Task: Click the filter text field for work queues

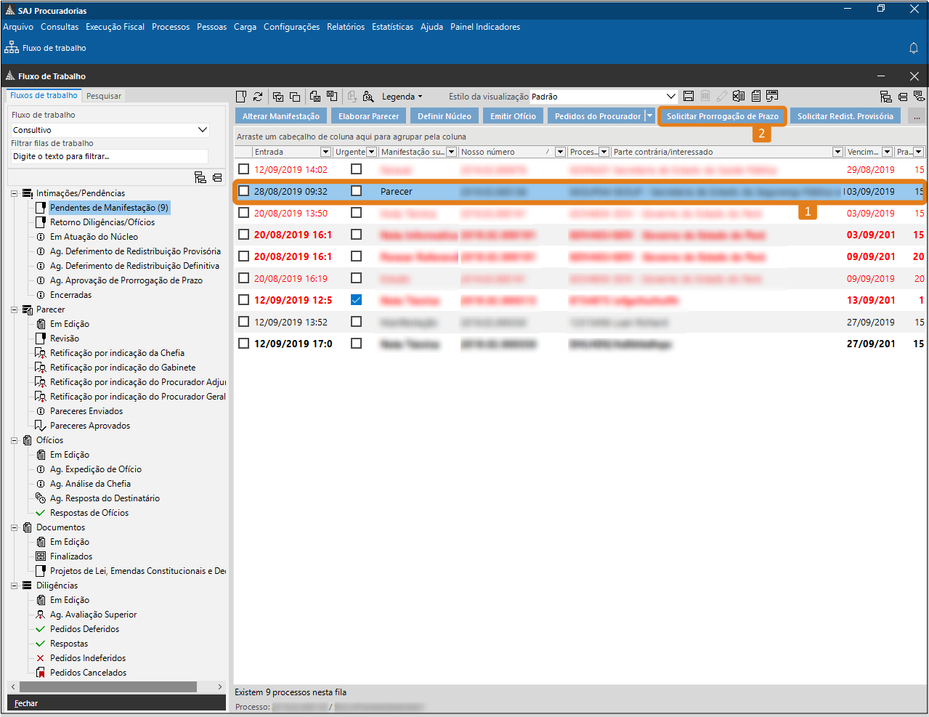Action: [x=109, y=156]
